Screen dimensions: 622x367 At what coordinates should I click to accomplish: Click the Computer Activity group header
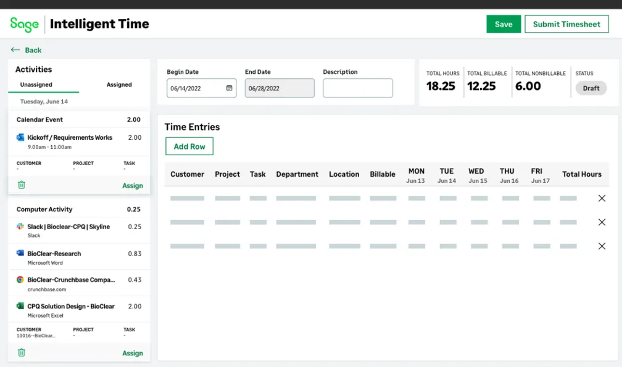pos(79,209)
